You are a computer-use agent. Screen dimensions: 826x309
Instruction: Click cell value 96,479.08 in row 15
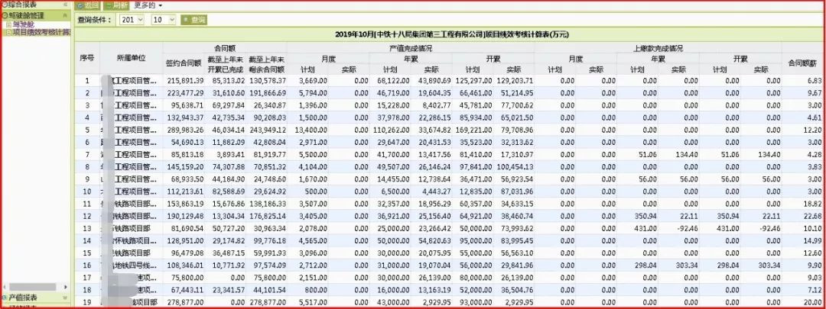point(189,253)
